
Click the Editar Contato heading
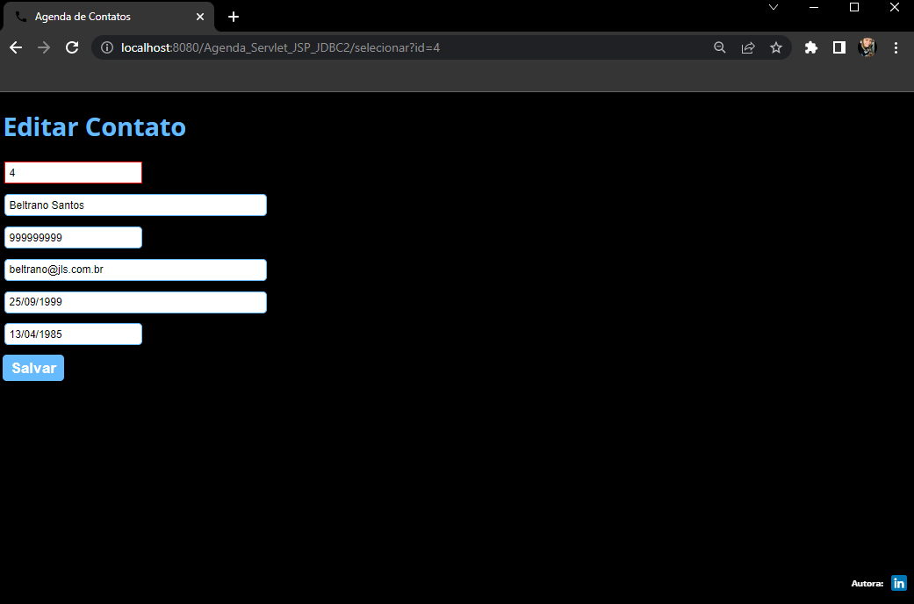click(x=95, y=127)
